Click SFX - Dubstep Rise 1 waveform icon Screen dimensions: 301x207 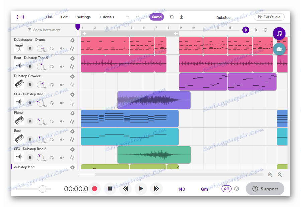point(19,102)
